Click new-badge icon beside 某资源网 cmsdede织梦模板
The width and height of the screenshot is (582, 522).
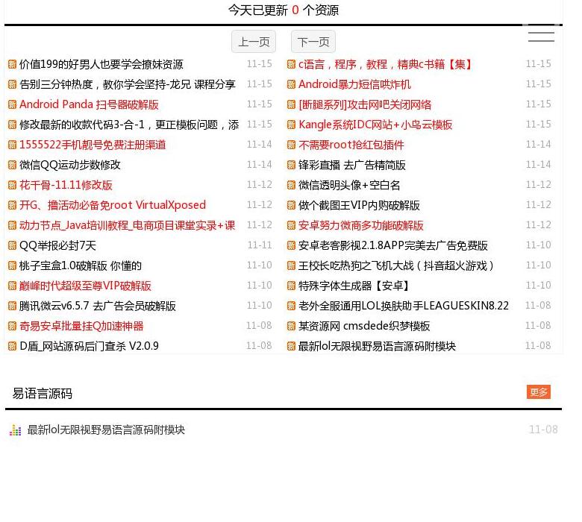coord(291,326)
